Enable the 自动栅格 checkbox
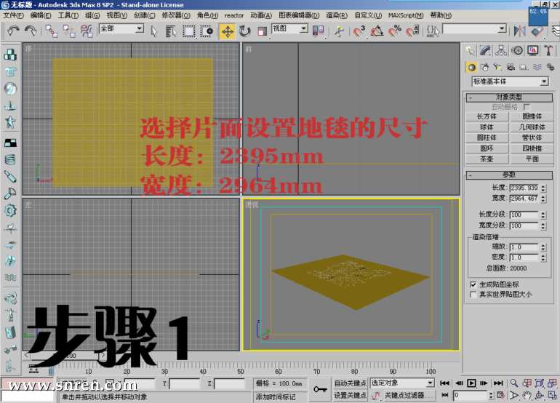Screen dimensions: 560x403 527,107
